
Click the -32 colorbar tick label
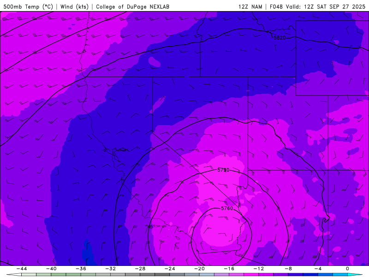point(111,269)
